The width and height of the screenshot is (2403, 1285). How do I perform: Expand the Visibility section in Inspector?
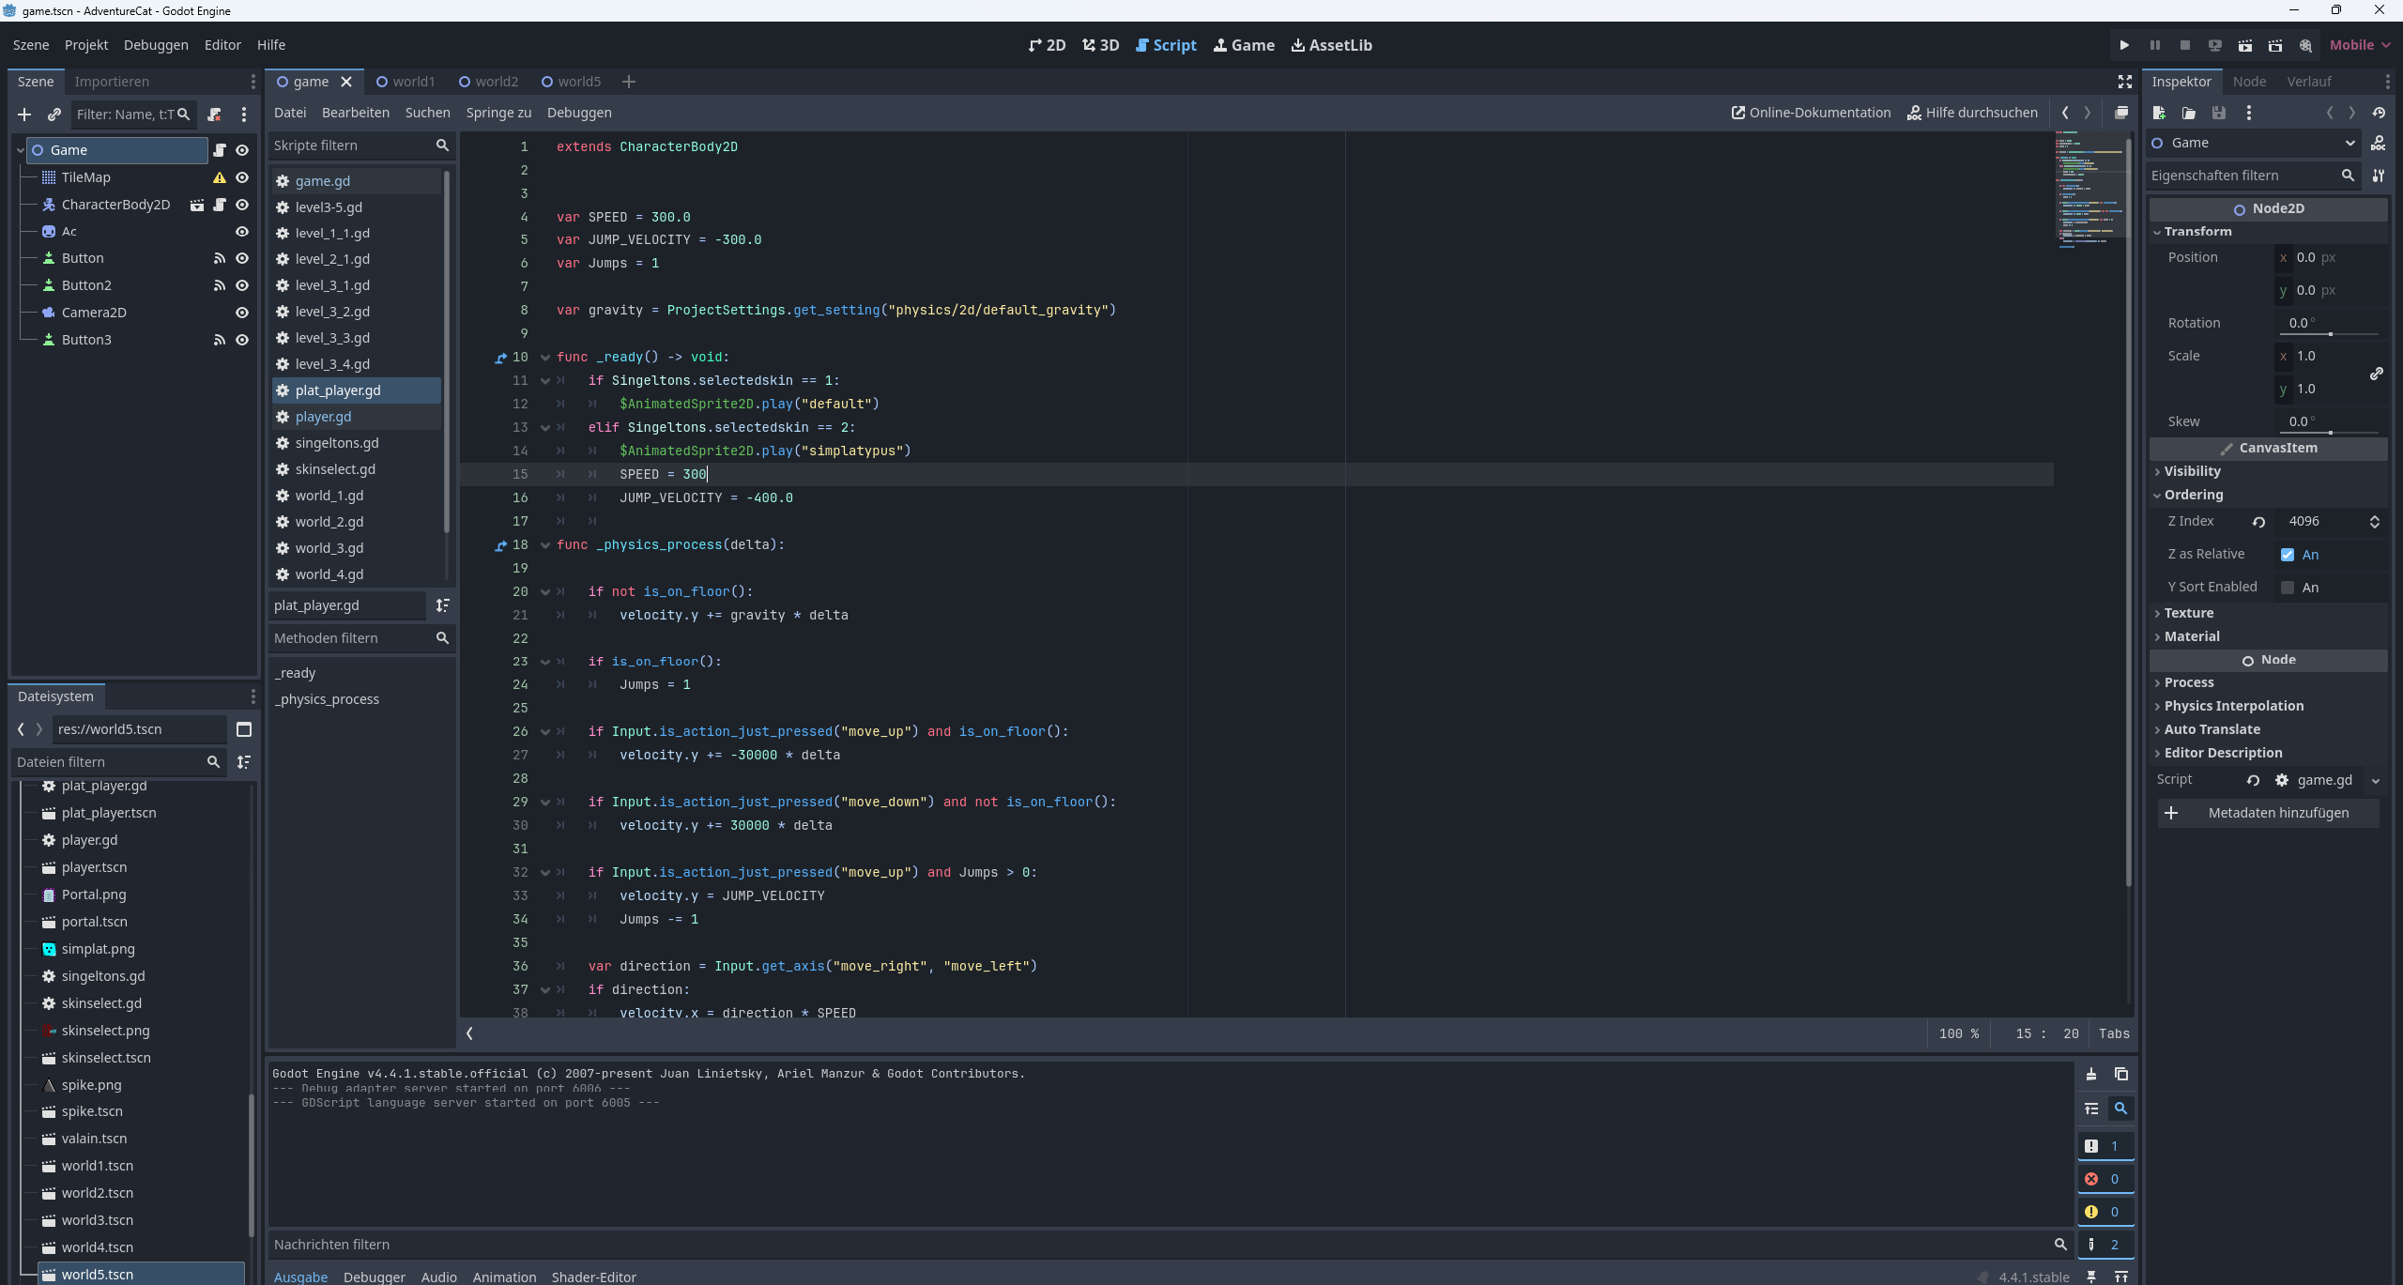click(2192, 471)
